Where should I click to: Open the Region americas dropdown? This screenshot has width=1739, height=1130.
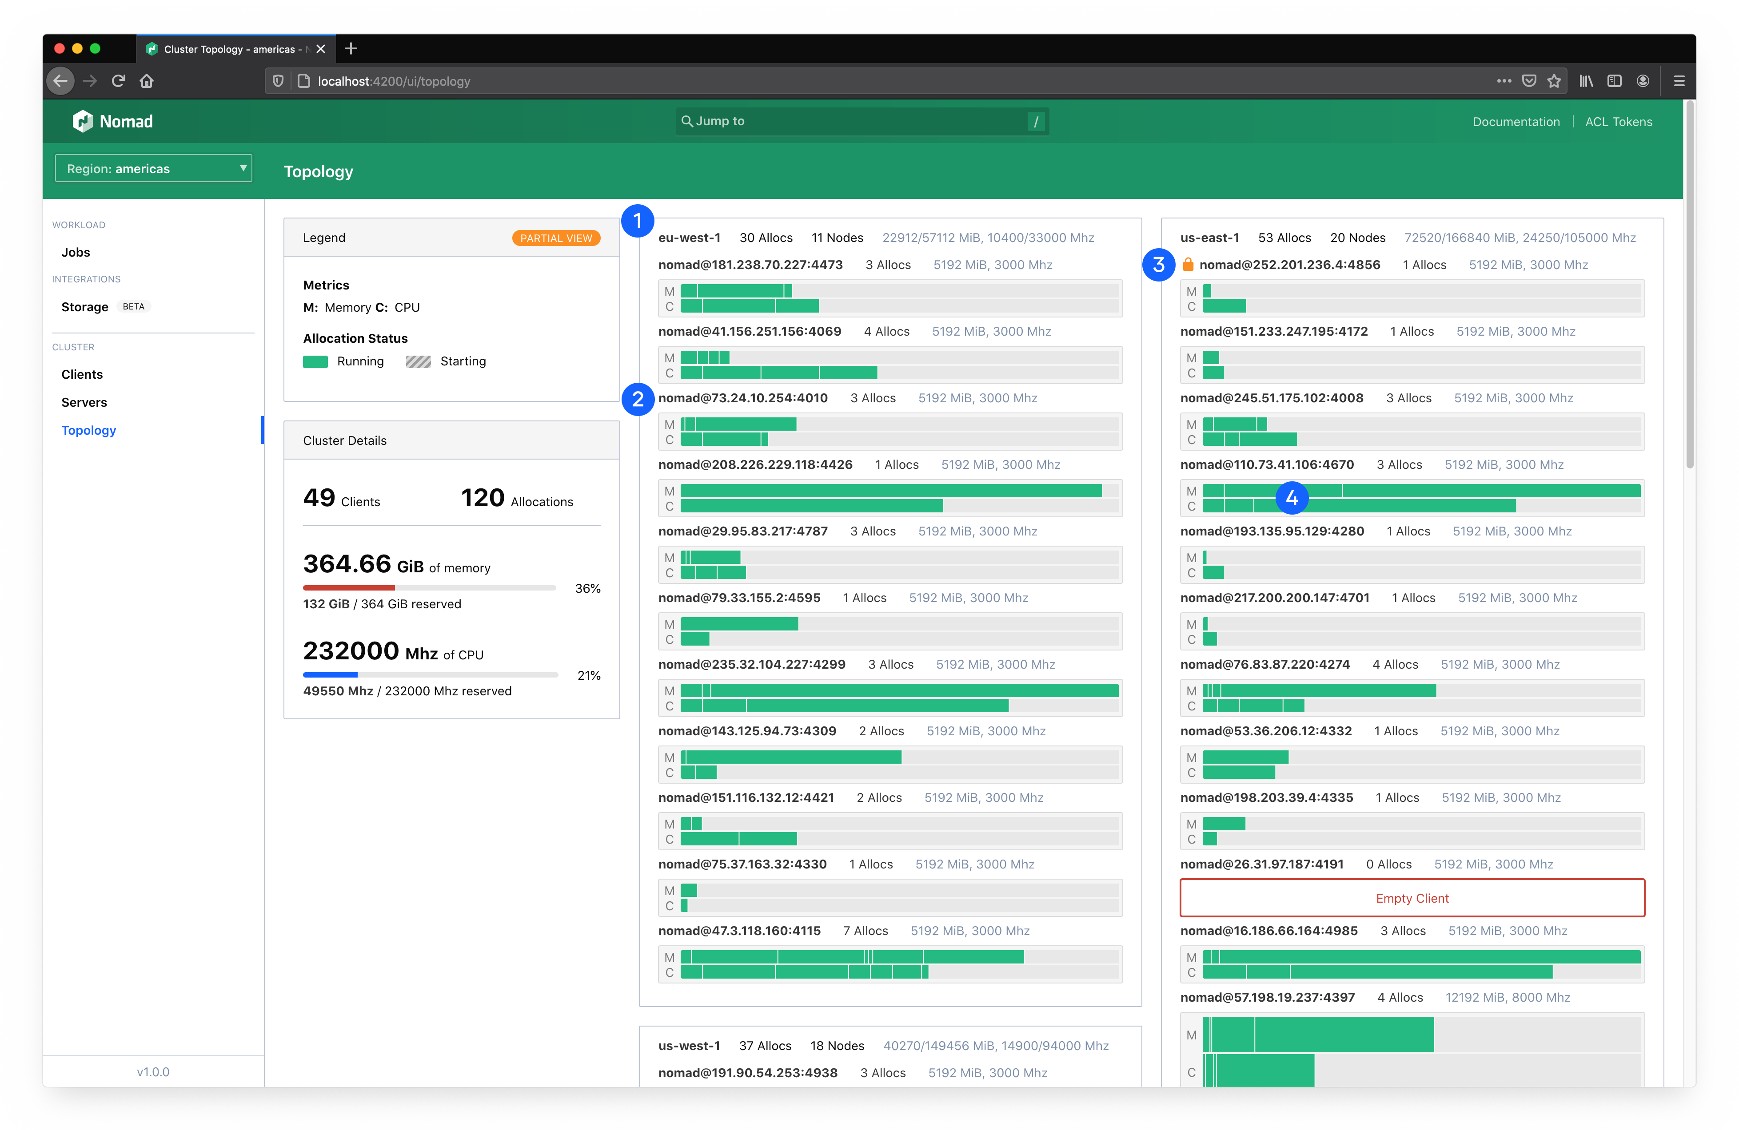(x=153, y=169)
